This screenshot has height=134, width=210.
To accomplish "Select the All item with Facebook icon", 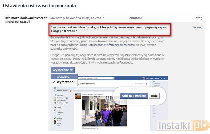I will [56, 88].
